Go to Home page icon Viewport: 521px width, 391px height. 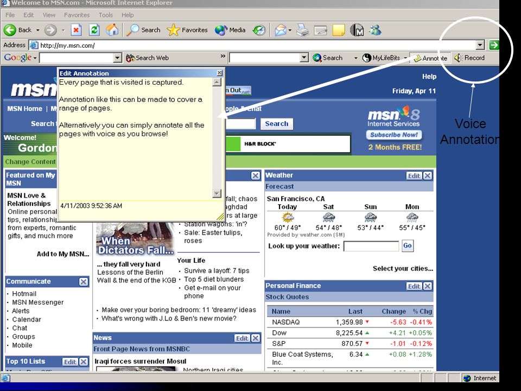[x=112, y=30]
